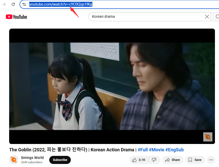219x167 pixels.
Task: Like the video with thumbs up
Action: [x=139, y=160]
